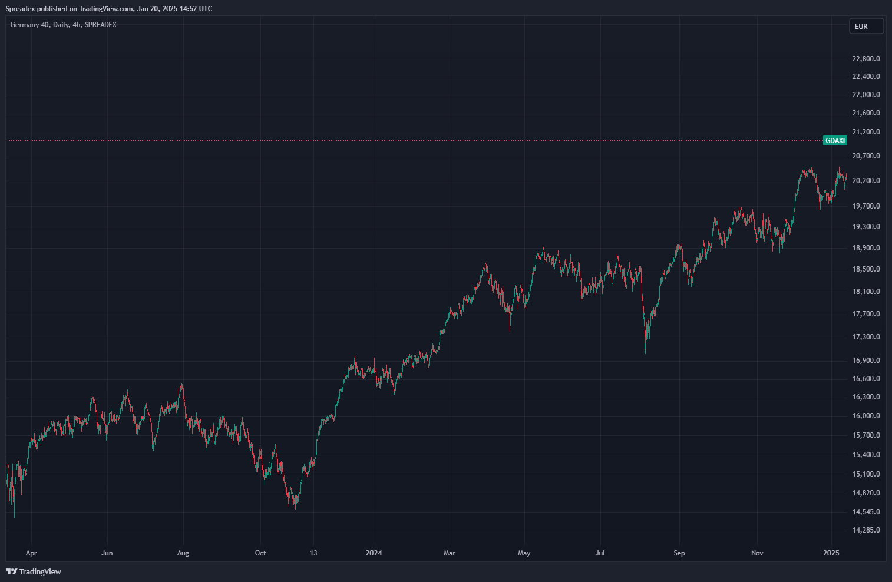
Task: Select the 16,000.0 price axis label
Action: tap(866, 416)
